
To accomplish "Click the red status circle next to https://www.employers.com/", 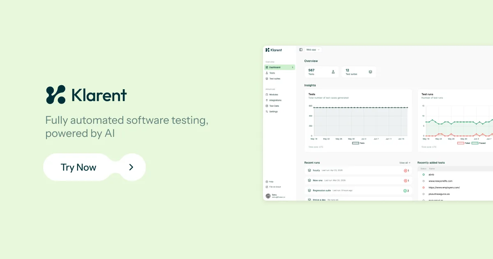I will click(x=423, y=187).
